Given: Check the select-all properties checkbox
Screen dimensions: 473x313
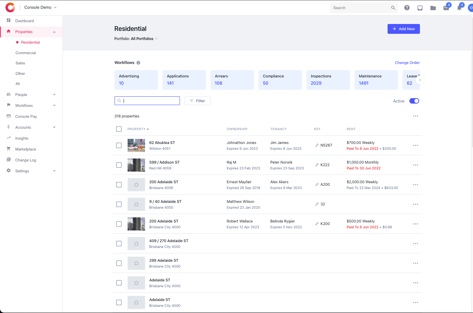Looking at the screenshot, I should point(119,129).
